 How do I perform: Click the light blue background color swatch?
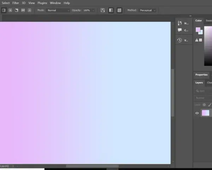pos(201,33)
